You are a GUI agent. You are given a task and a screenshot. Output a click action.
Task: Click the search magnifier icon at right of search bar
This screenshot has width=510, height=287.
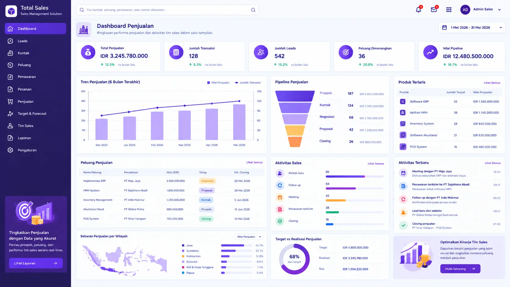[x=253, y=10]
